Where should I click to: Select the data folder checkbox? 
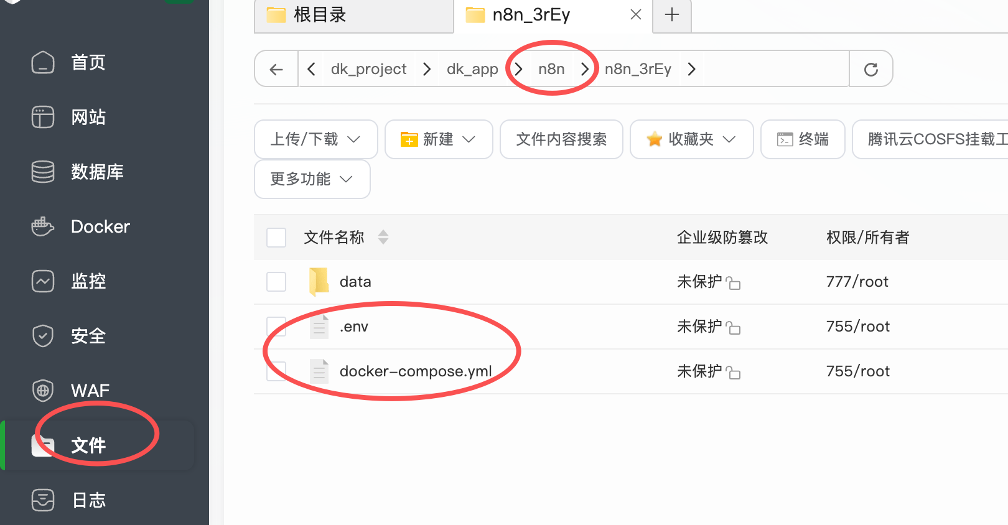pyautogui.click(x=276, y=282)
